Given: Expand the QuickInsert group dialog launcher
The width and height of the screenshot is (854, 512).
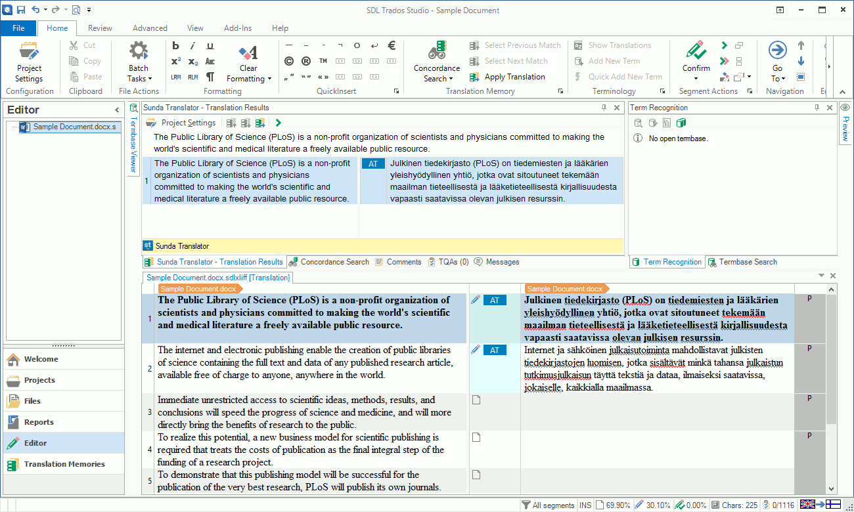Looking at the screenshot, I should click(396, 91).
